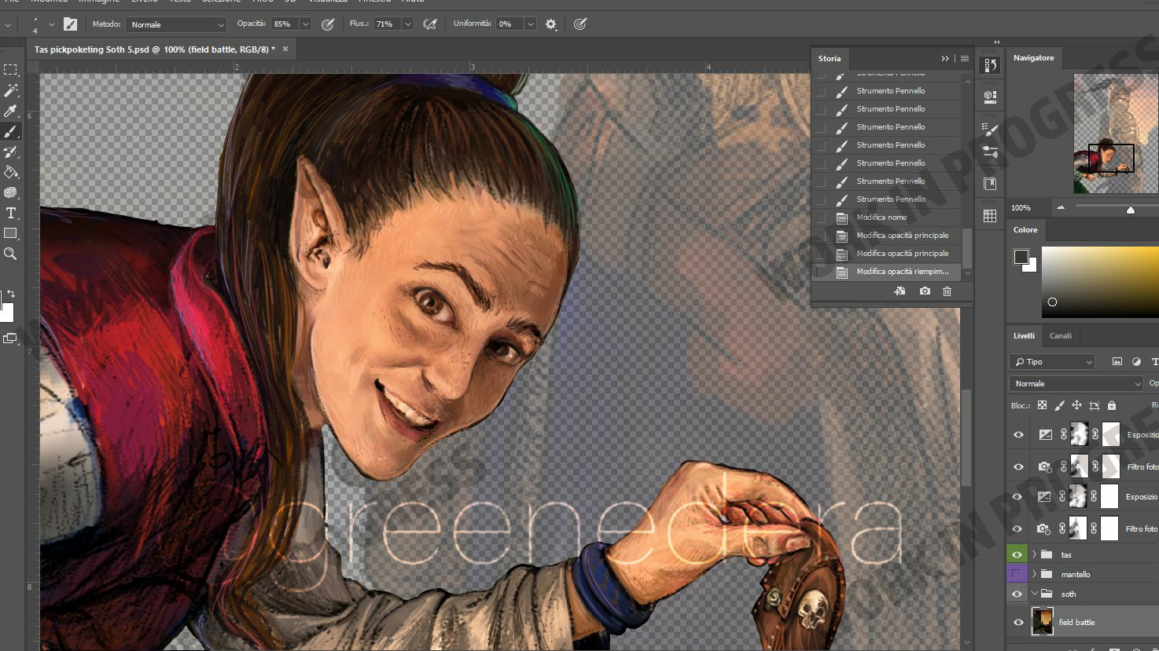Activate the Text tool
Viewport: 1159px width, 651px height.
coord(11,213)
